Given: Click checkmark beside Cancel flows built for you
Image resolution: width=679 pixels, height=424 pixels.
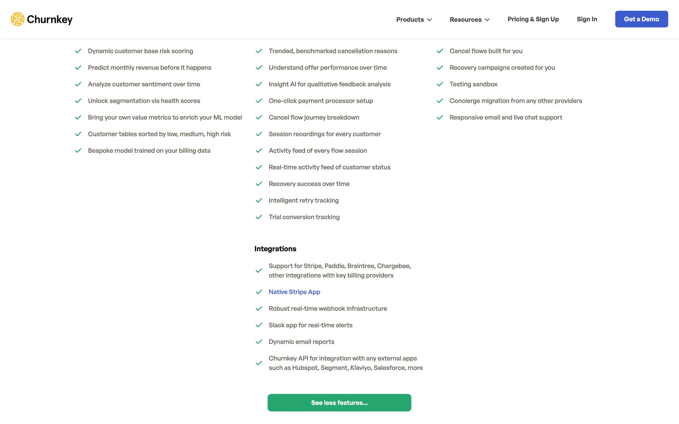Looking at the screenshot, I should point(440,51).
